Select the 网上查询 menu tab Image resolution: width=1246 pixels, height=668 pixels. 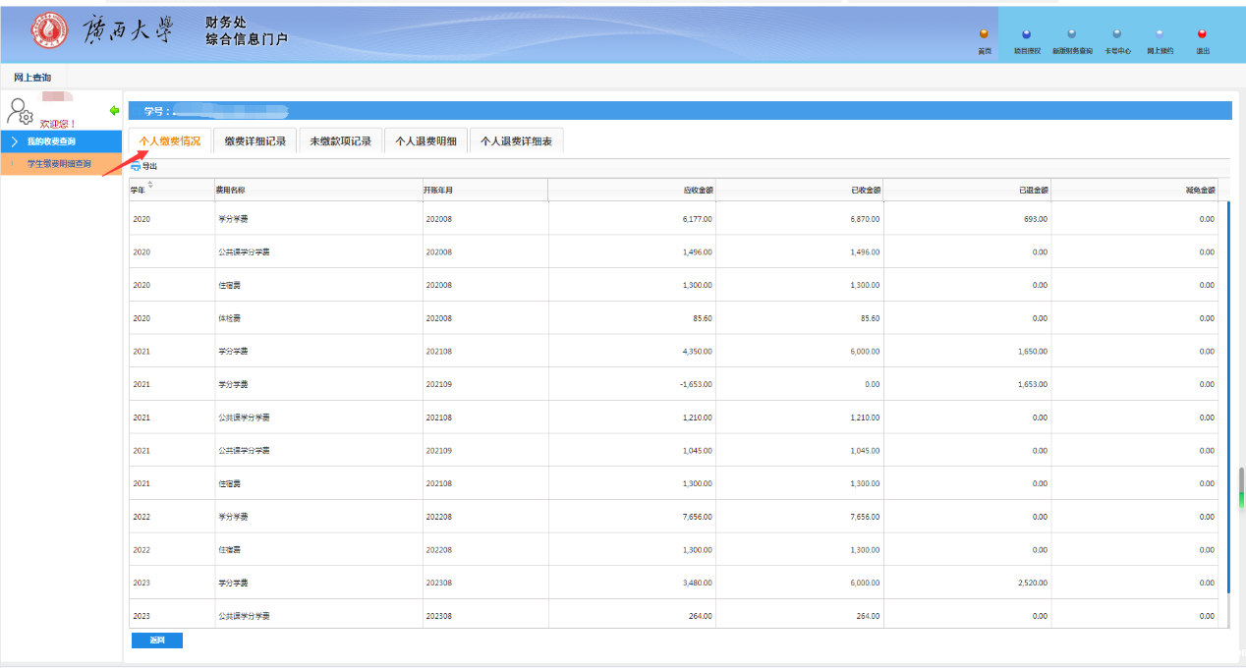(32, 78)
